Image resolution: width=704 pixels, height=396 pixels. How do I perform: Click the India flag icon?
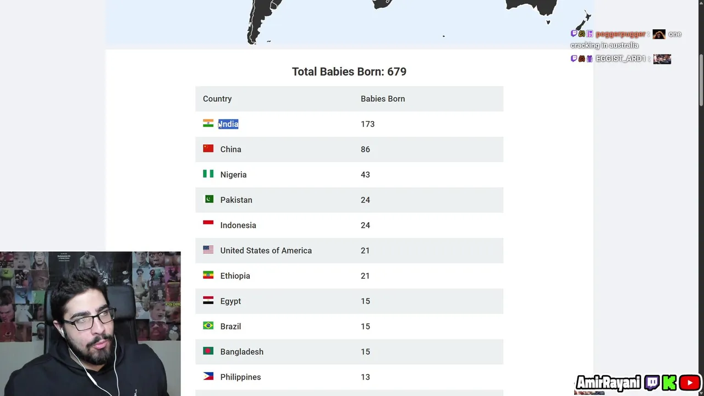tap(208, 124)
